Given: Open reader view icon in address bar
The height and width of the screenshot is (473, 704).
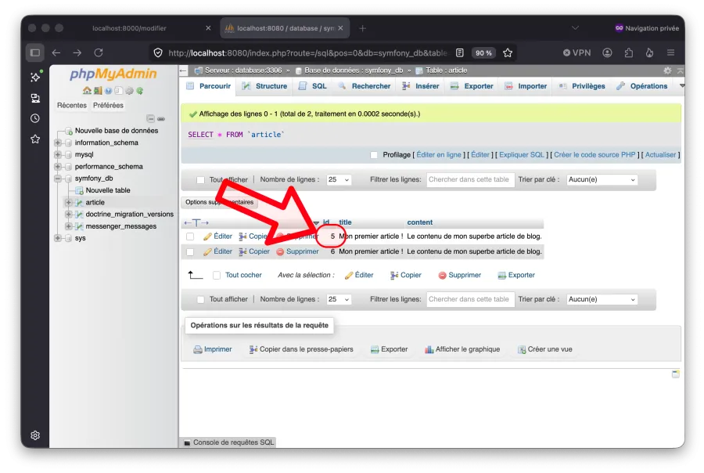Looking at the screenshot, I should point(460,52).
